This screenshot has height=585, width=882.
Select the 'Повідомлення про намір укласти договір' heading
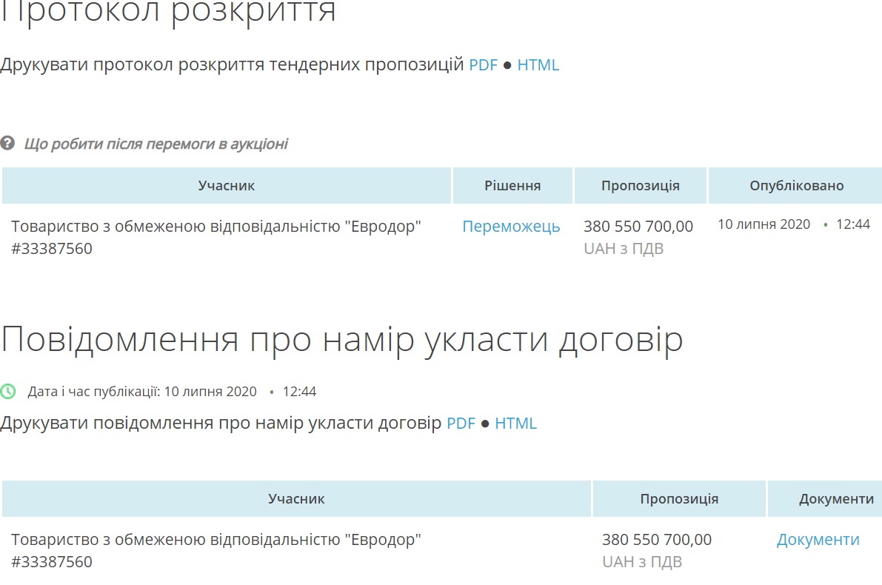[x=341, y=341]
